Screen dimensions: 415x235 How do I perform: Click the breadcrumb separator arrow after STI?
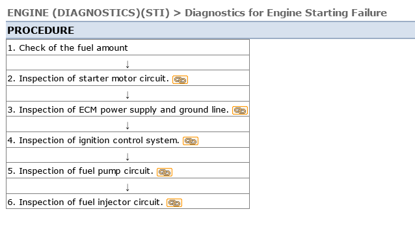[x=177, y=13]
